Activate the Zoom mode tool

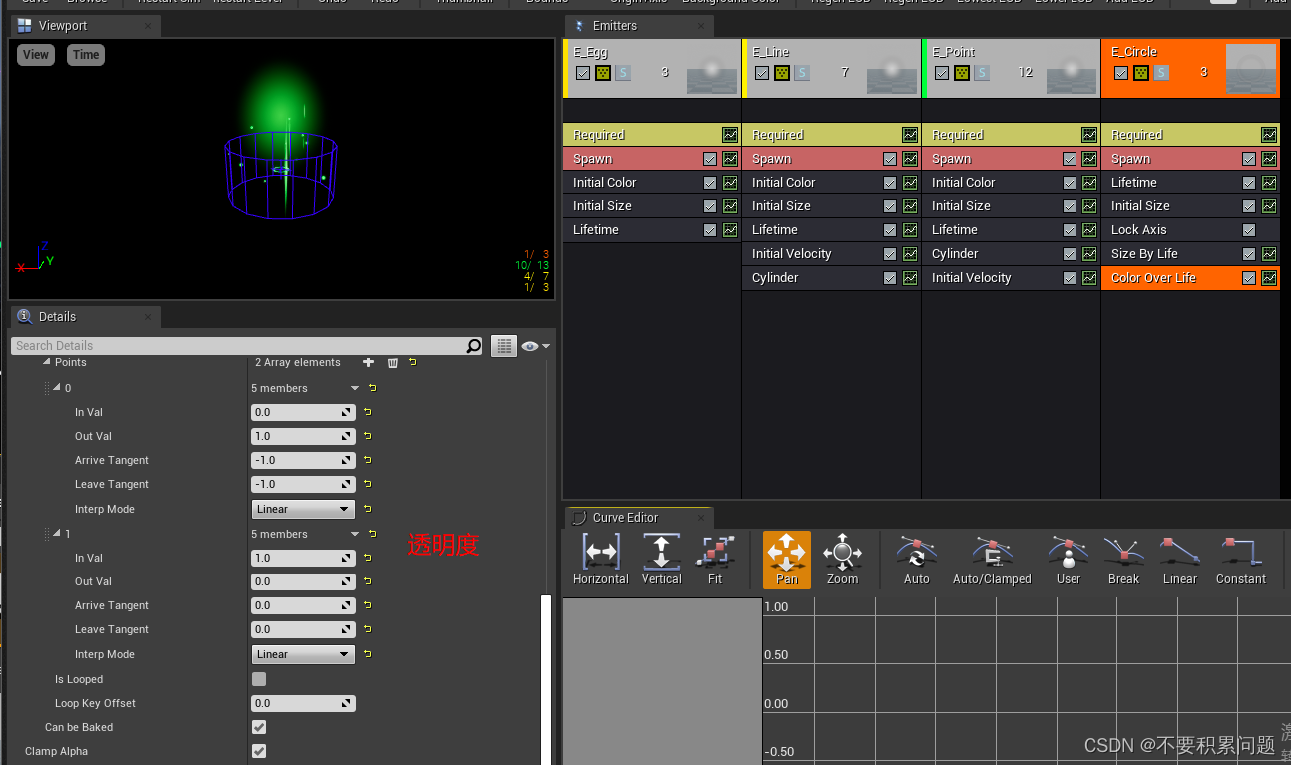842,560
